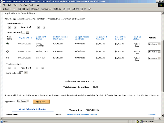
Task: Click the Internet Explorer title bar icon
Action: 2,2
